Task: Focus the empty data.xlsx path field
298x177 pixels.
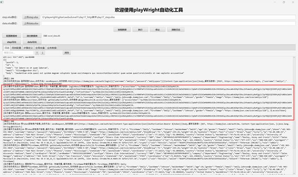Action: coord(168,23)
